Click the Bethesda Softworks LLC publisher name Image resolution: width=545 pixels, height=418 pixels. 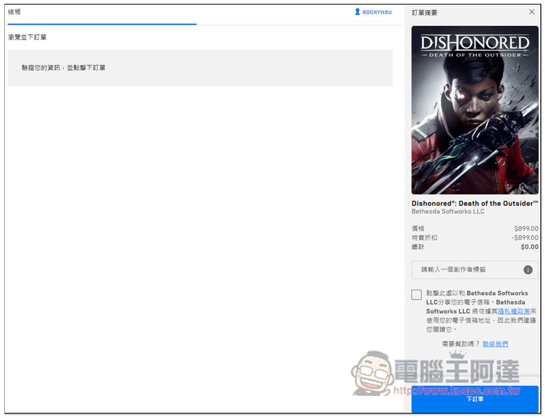[447, 211]
